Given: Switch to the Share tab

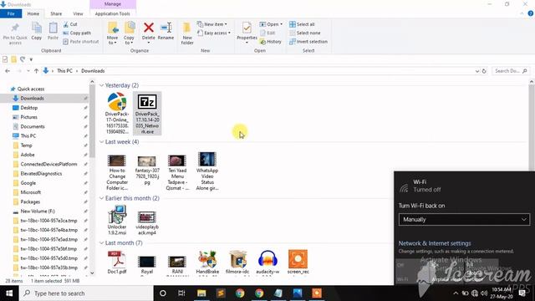Looking at the screenshot, I should tap(56, 13).
